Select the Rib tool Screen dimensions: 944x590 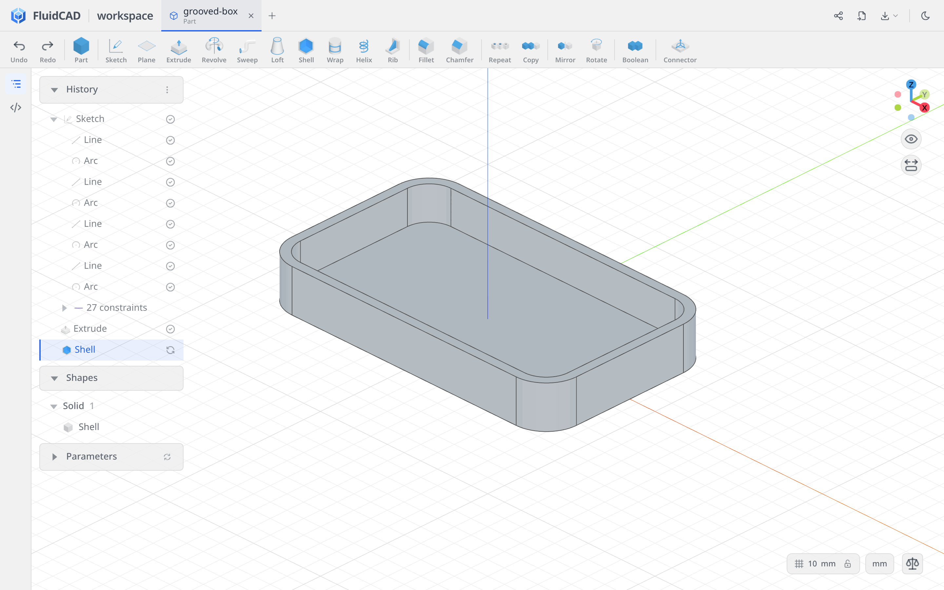(x=393, y=50)
